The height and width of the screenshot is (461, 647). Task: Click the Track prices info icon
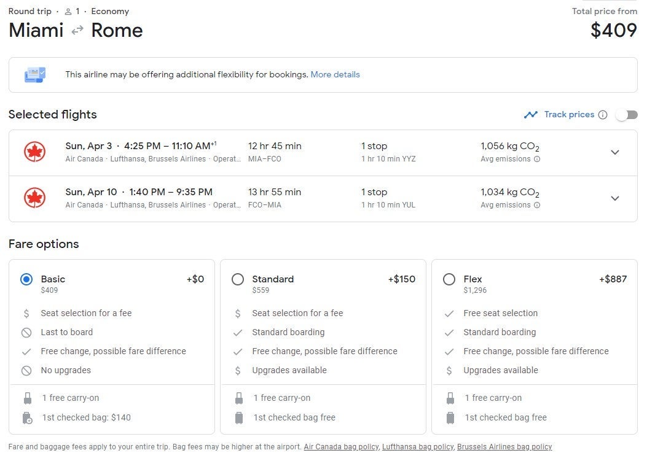pos(603,115)
